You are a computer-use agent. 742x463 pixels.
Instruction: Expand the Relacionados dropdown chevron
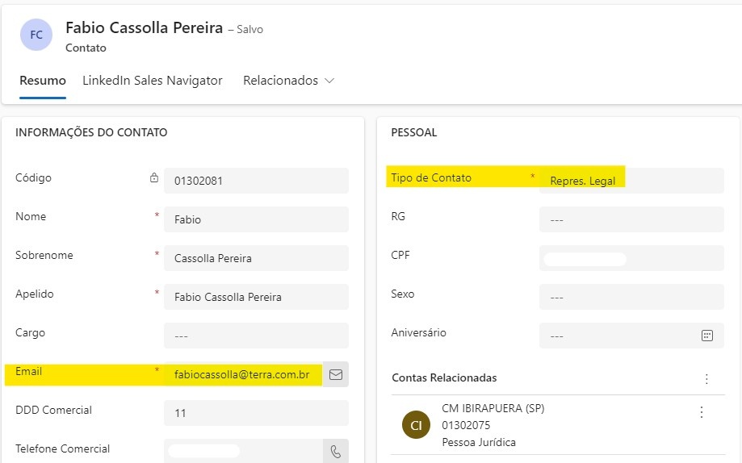tap(329, 81)
